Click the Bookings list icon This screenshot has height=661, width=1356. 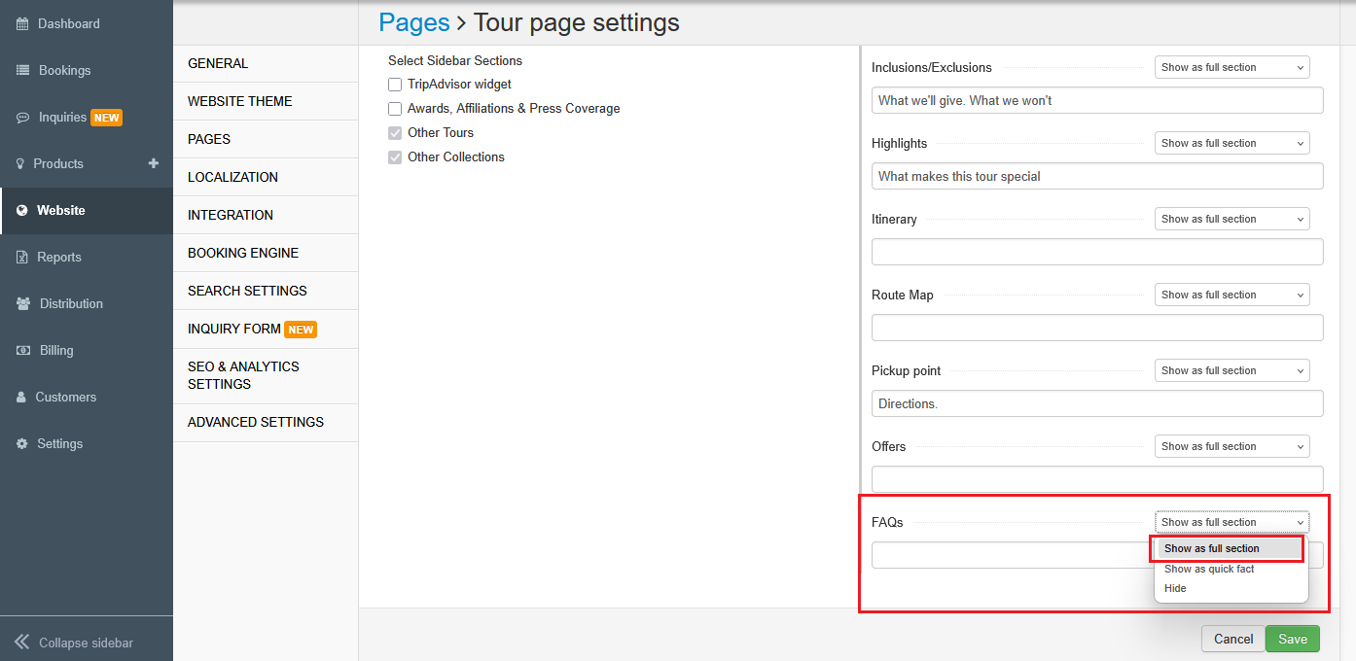(22, 70)
